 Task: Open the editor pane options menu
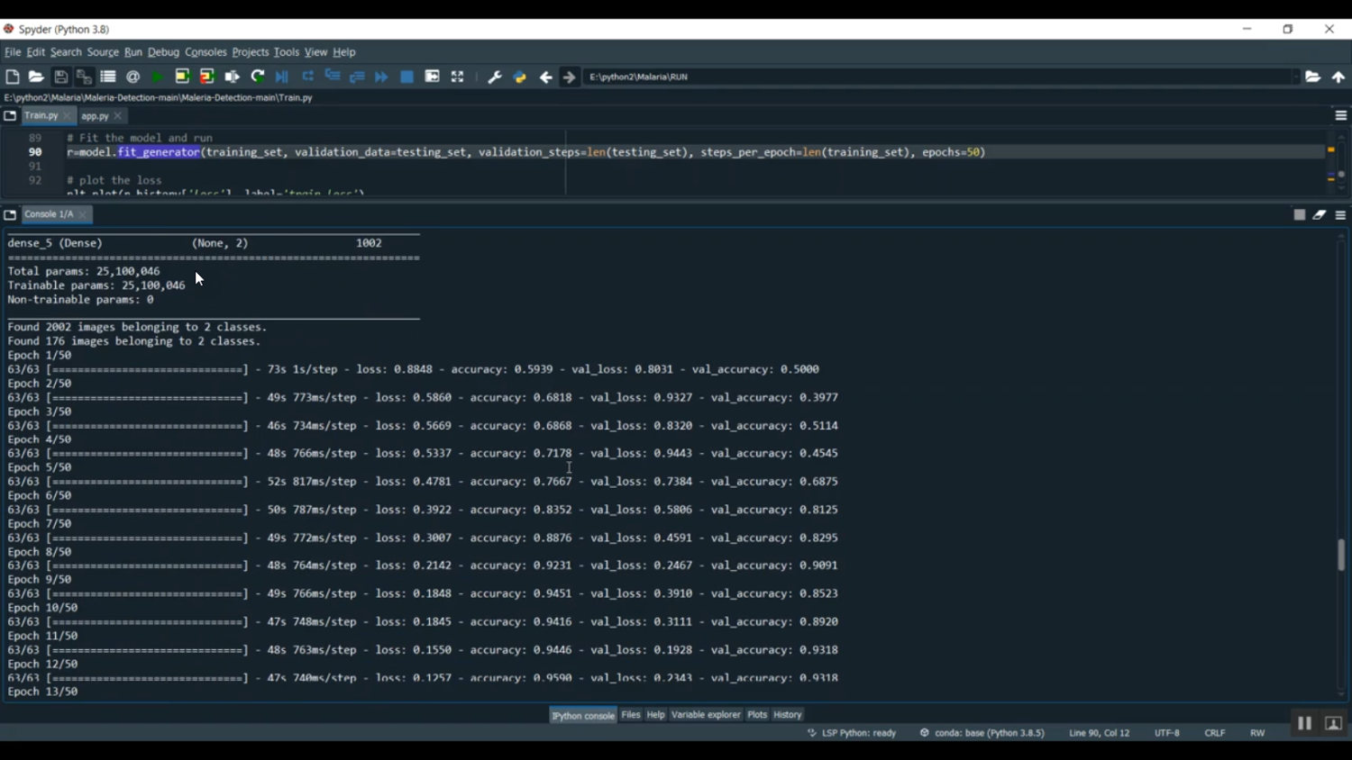(1341, 116)
